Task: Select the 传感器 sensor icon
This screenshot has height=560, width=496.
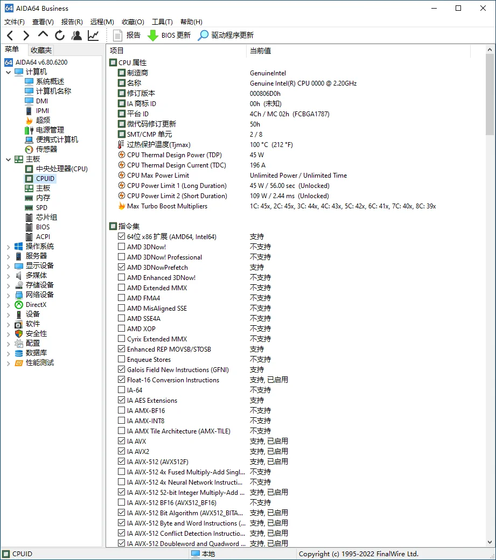Action: coord(29,149)
